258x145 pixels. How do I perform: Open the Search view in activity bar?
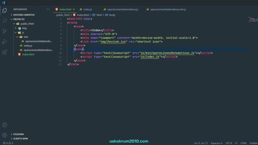[x=4, y=21]
